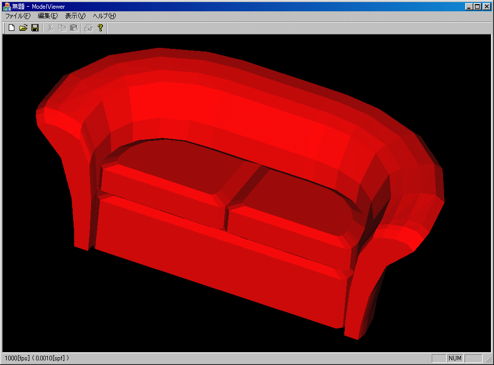This screenshot has width=494, height=365.
Task: Minimize the ModelViewer window
Action: click(469, 7)
